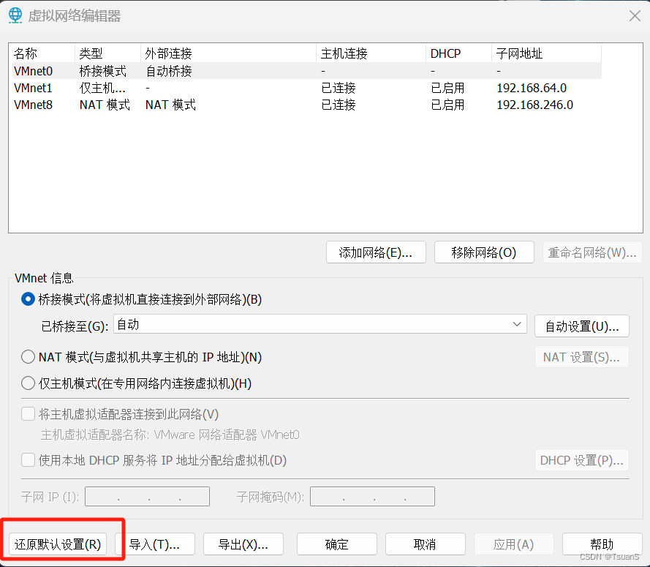650x567 pixels.
Task: Click 自动设置(U)... button
Action: tap(582, 326)
